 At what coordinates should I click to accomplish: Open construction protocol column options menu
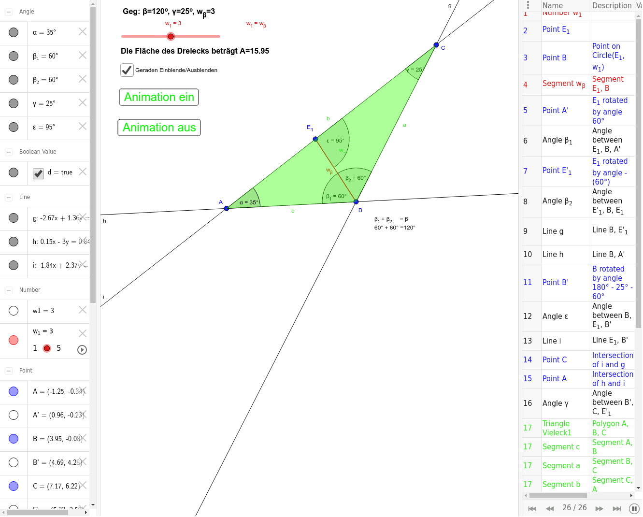tap(528, 5)
